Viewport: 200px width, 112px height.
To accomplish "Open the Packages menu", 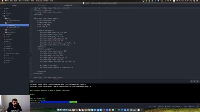I will click(x=39, y=1).
